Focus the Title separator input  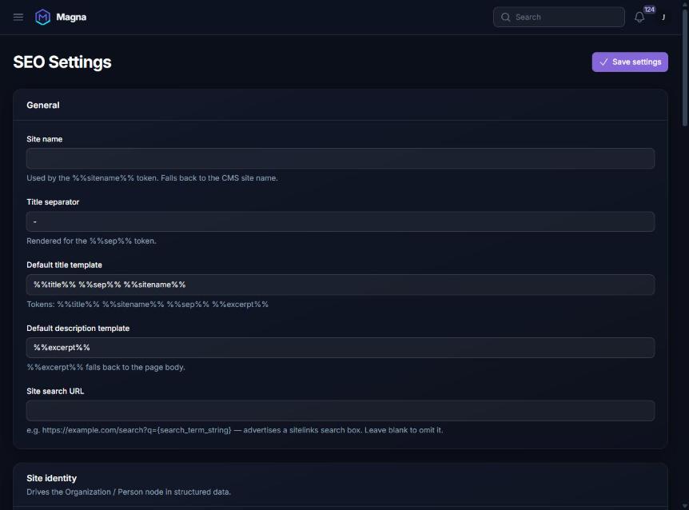click(x=341, y=222)
